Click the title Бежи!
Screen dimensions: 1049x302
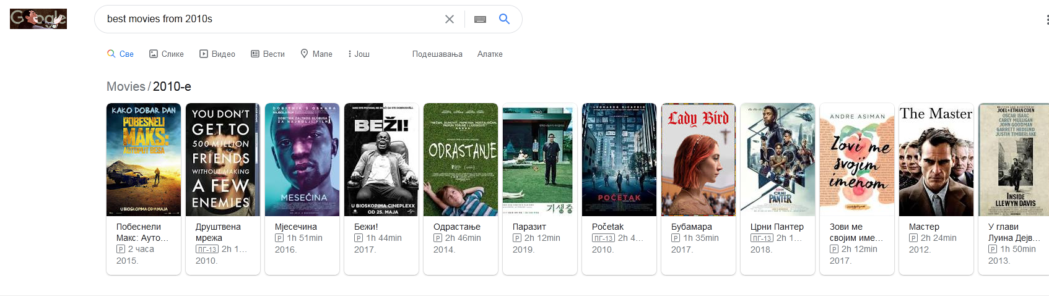[x=366, y=227]
